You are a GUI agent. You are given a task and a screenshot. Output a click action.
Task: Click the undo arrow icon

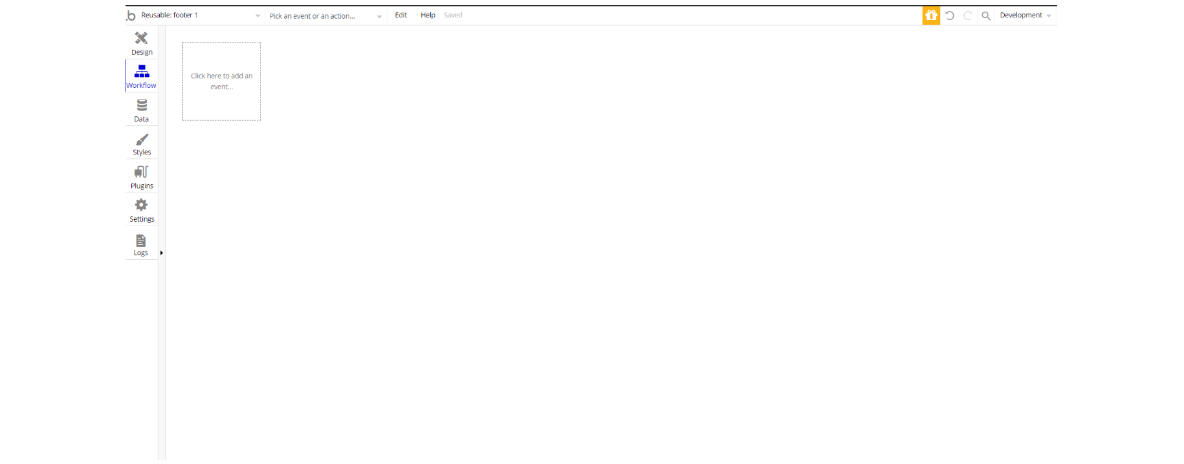click(950, 16)
